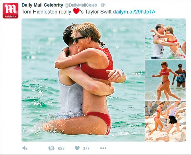Click the retweet icon

[51, 148]
